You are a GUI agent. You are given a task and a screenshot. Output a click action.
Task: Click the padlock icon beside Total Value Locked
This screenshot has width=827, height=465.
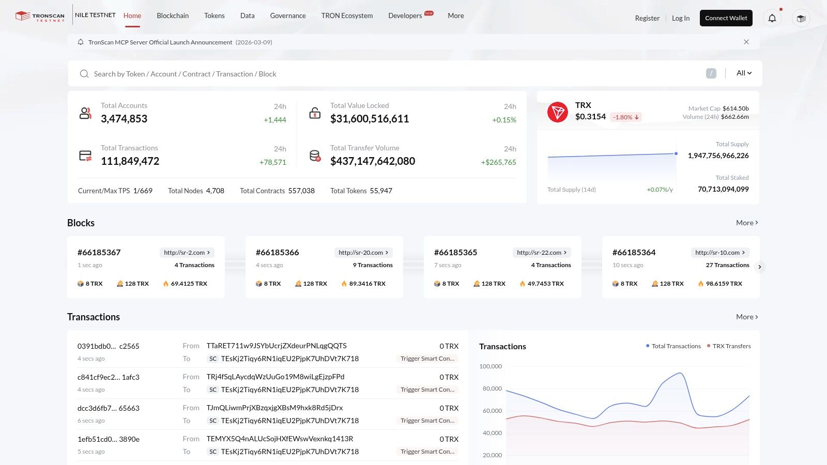315,113
